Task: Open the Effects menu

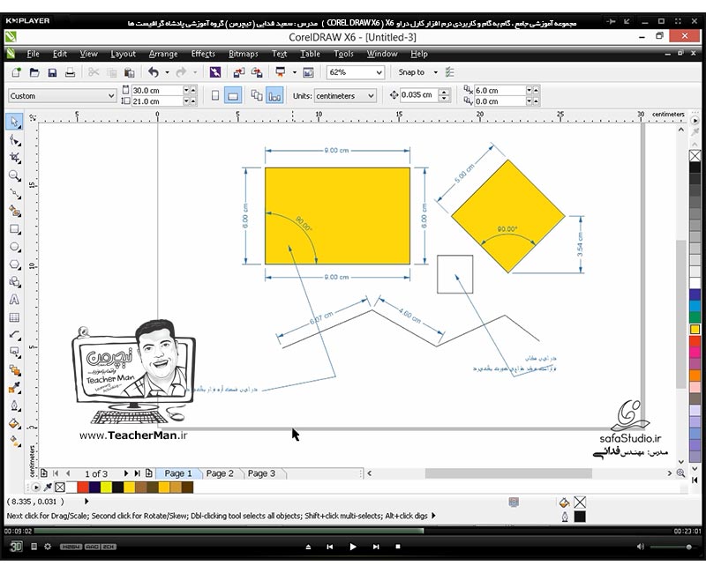Action: [x=203, y=54]
